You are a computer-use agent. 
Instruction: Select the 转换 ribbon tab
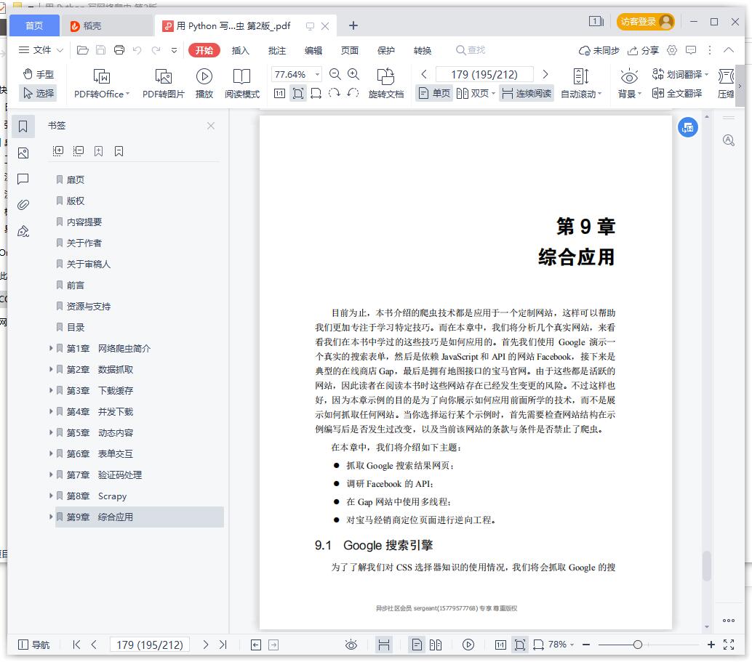[x=423, y=50]
